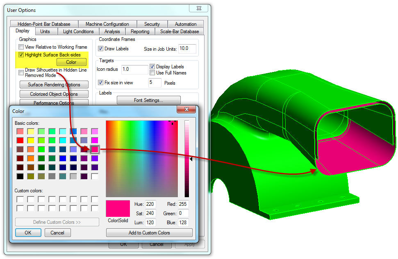
Task: Choose the pure red basic color swatch
Action: click(x=20, y=140)
